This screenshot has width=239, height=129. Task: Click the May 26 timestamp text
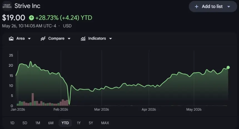point(29,26)
